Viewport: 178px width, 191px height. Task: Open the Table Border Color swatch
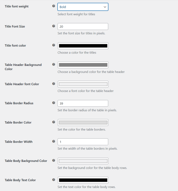[83, 123]
